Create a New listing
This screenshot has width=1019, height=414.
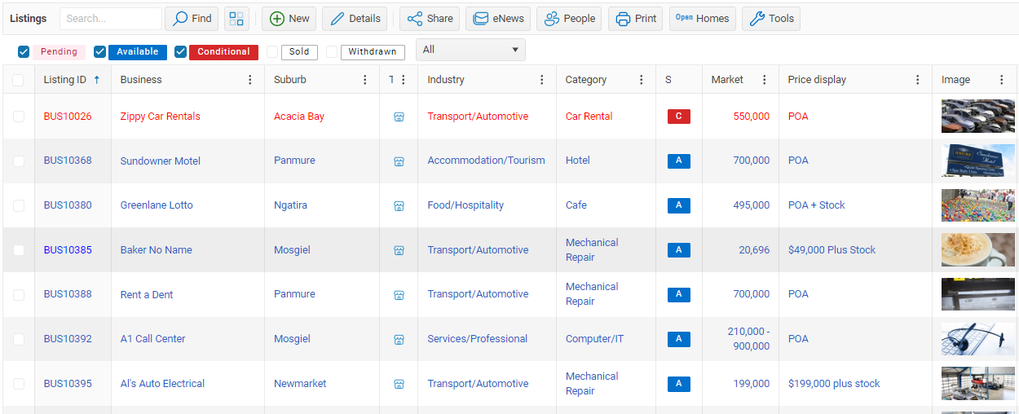[x=289, y=19]
